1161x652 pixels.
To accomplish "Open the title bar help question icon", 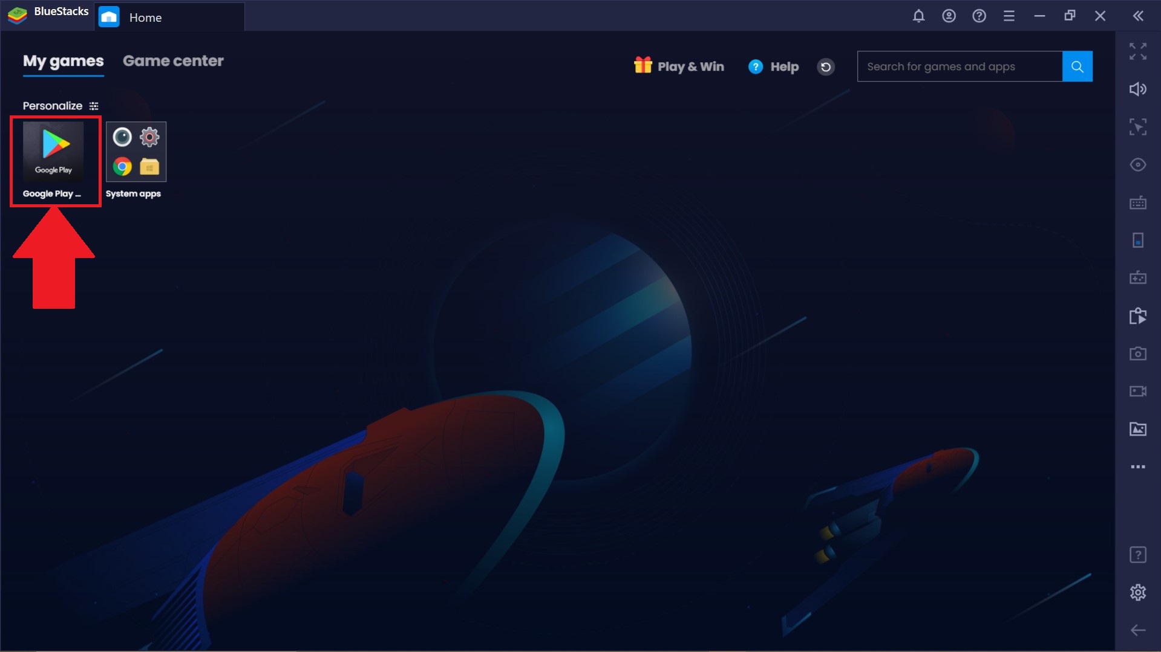I will point(979,16).
